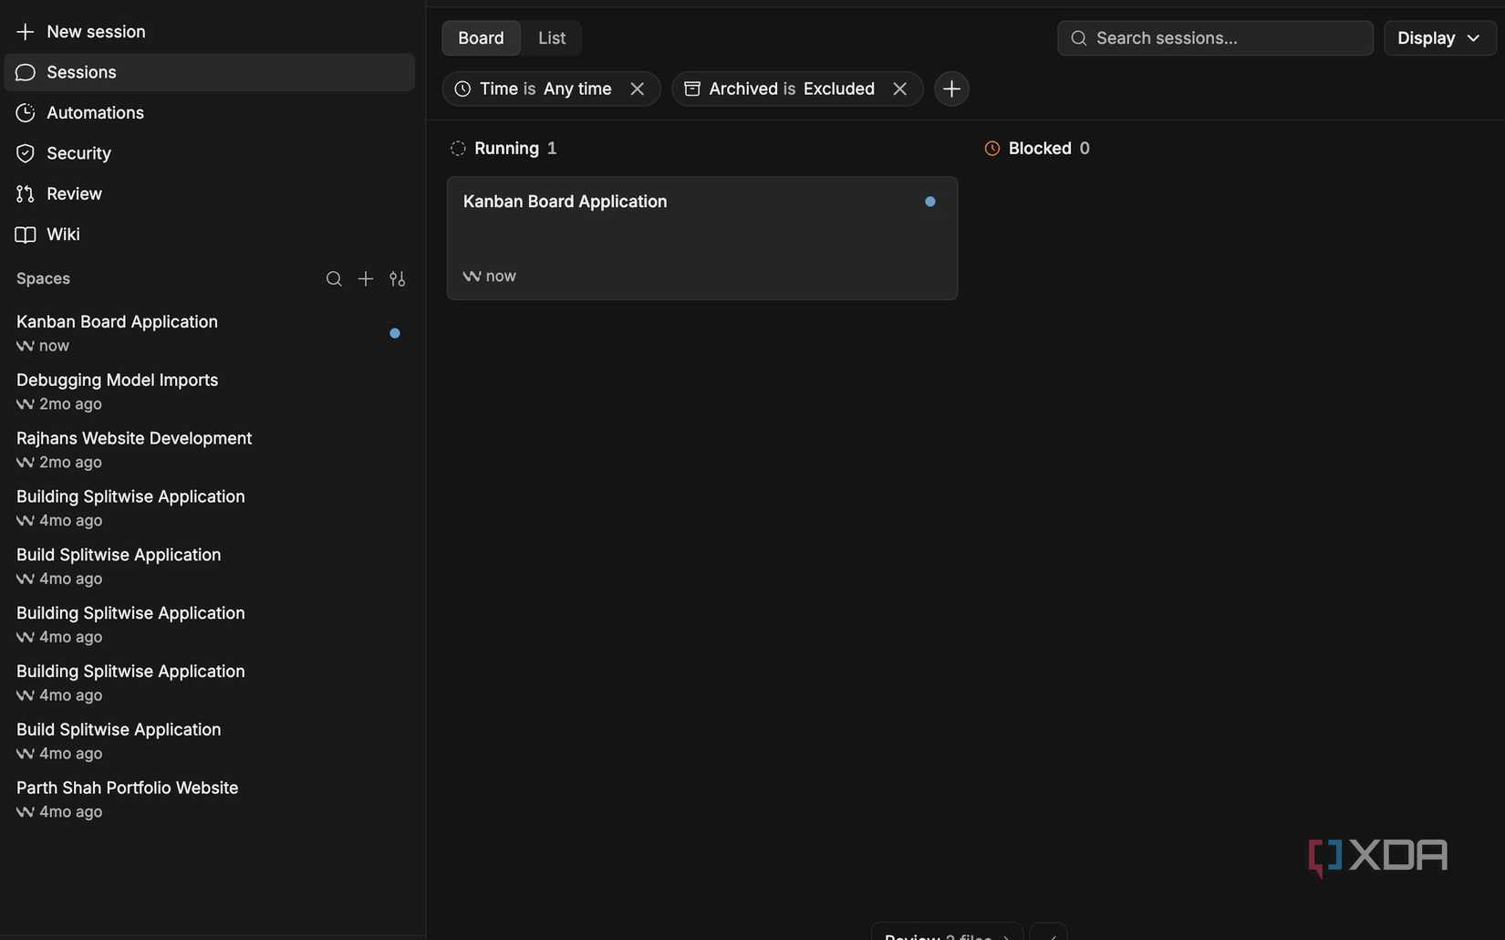Image resolution: width=1505 pixels, height=940 pixels.
Task: Open the Sessions section in sidebar
Action: pyautogui.click(x=209, y=72)
